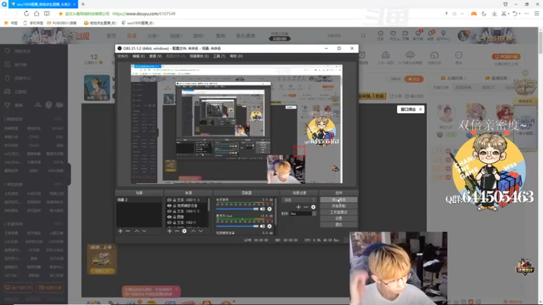543x305 pixels.
Task: Close the 窗口弹出 popup tag
Action: coord(420,109)
